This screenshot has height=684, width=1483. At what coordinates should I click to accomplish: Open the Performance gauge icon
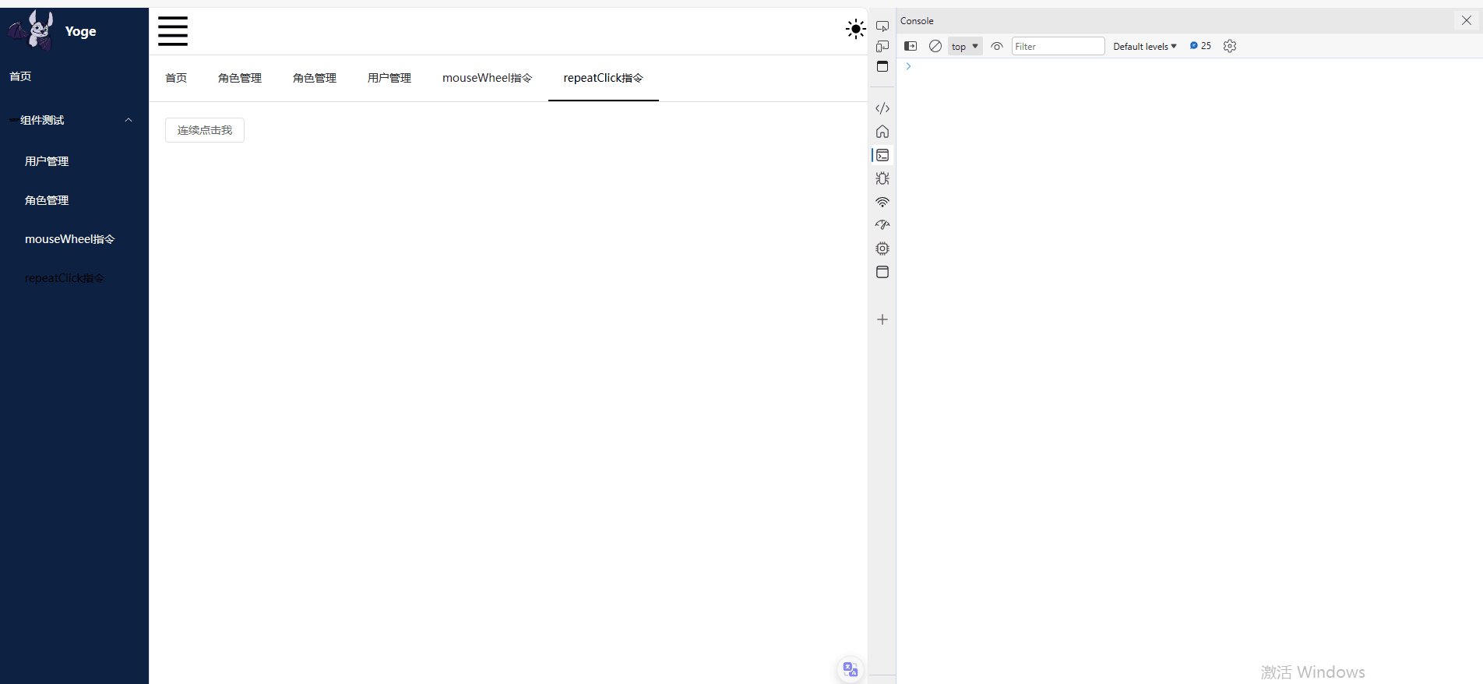coord(882,225)
